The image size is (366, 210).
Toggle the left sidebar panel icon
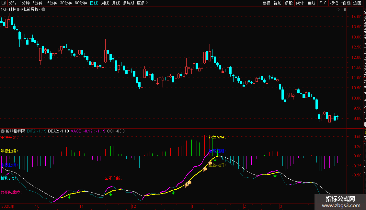coord(4,3)
